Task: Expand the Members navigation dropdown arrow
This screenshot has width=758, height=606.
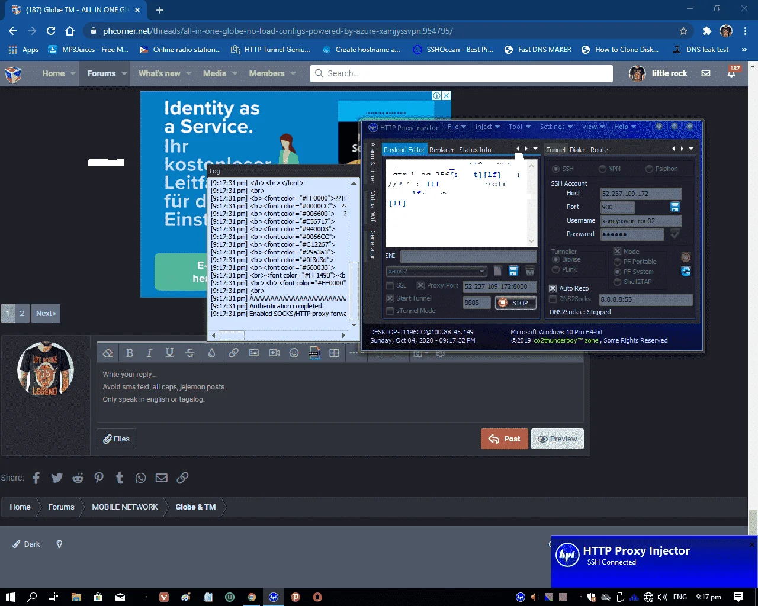Action: click(293, 73)
